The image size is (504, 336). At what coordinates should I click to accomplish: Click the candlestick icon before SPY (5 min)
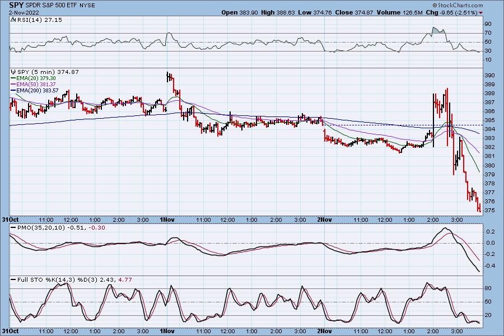pos(13,72)
